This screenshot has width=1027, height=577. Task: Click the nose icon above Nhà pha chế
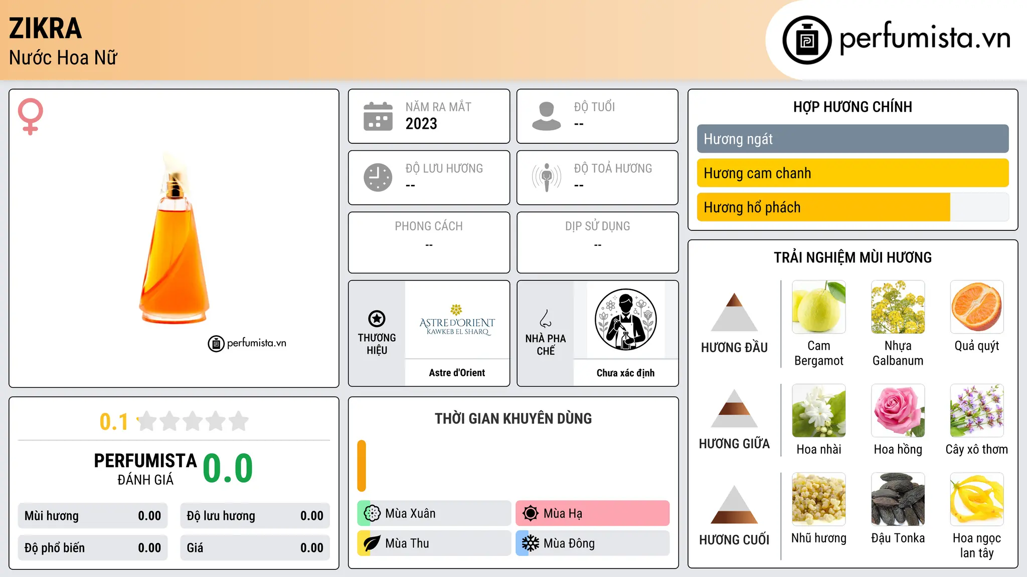tap(546, 319)
